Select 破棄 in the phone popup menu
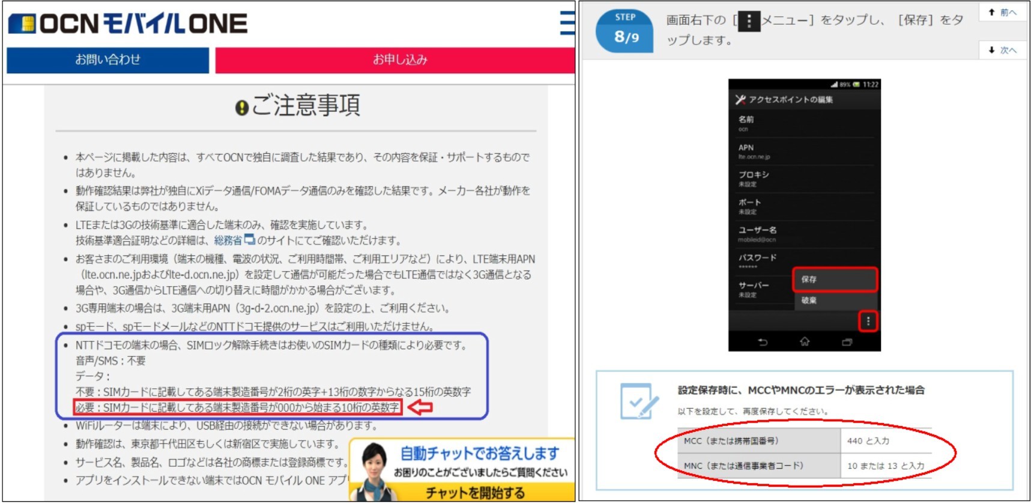 [834, 300]
